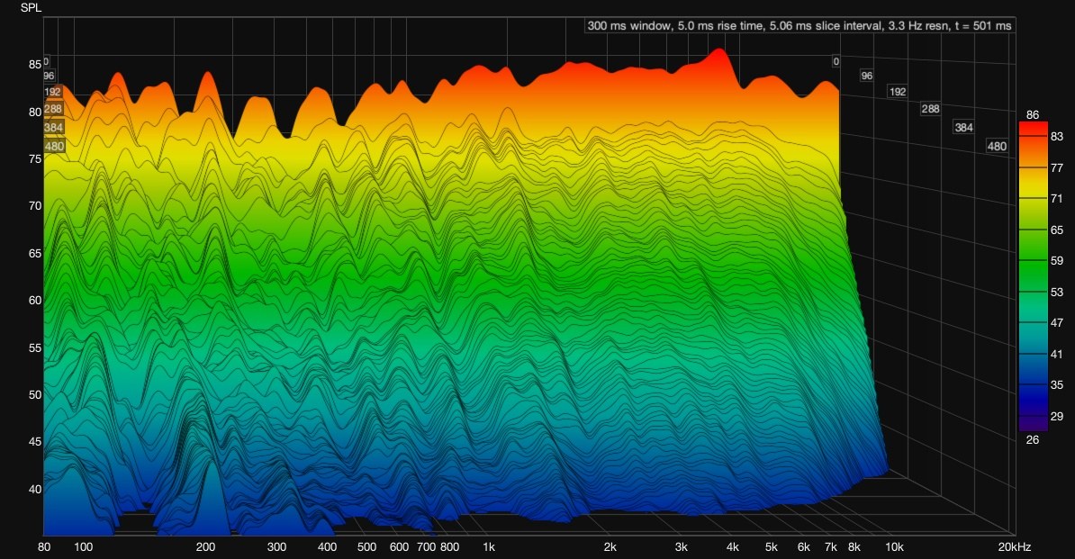Click the 47 color legend value
1075x559 pixels.
[1056, 322]
